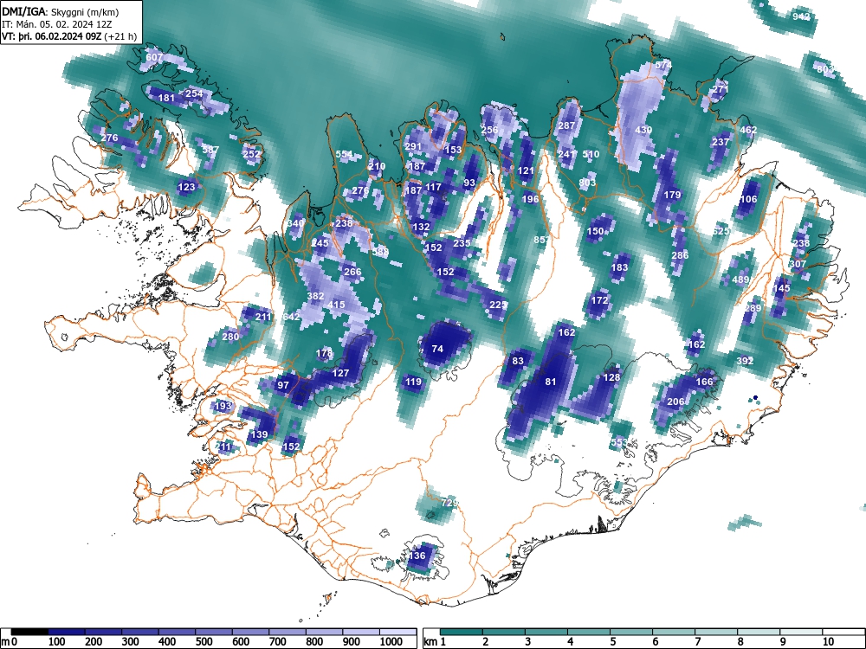Click the visibility value '179' on the map

tap(672, 195)
